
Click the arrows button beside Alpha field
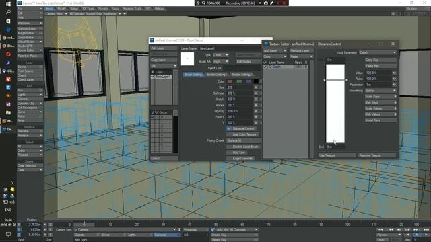pos(395,79)
